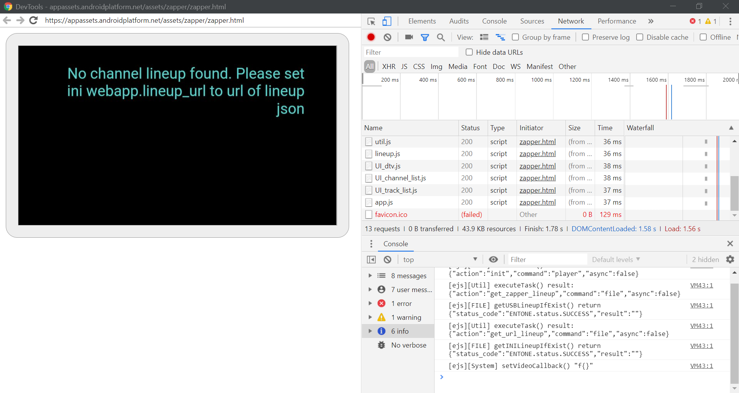Select the favicon.ico failed request
The width and height of the screenshot is (739, 393).
(x=391, y=215)
